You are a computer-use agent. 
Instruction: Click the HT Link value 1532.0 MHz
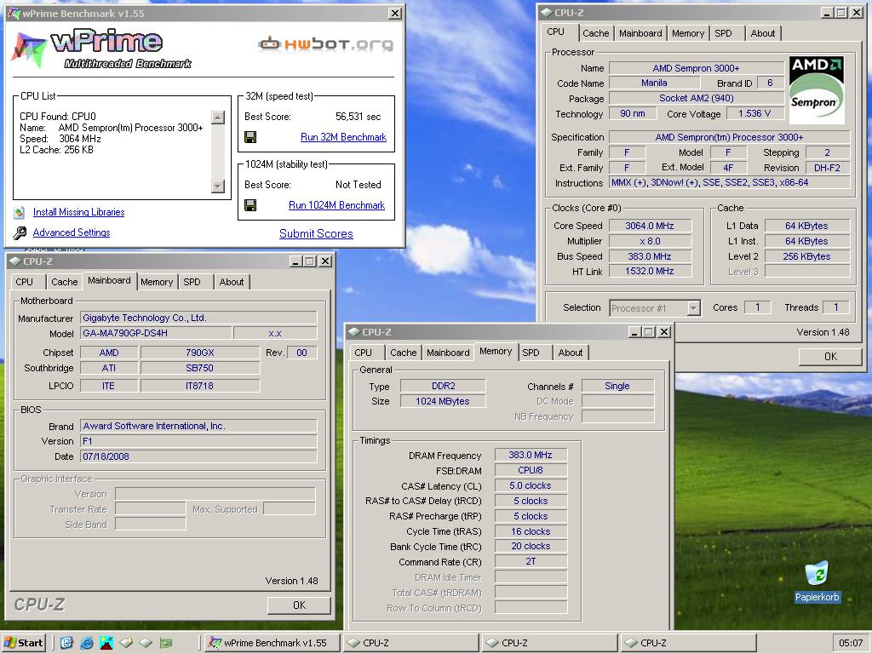point(650,271)
